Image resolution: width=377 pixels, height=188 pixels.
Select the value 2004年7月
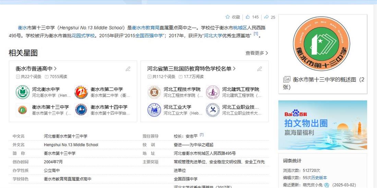coord(53,162)
